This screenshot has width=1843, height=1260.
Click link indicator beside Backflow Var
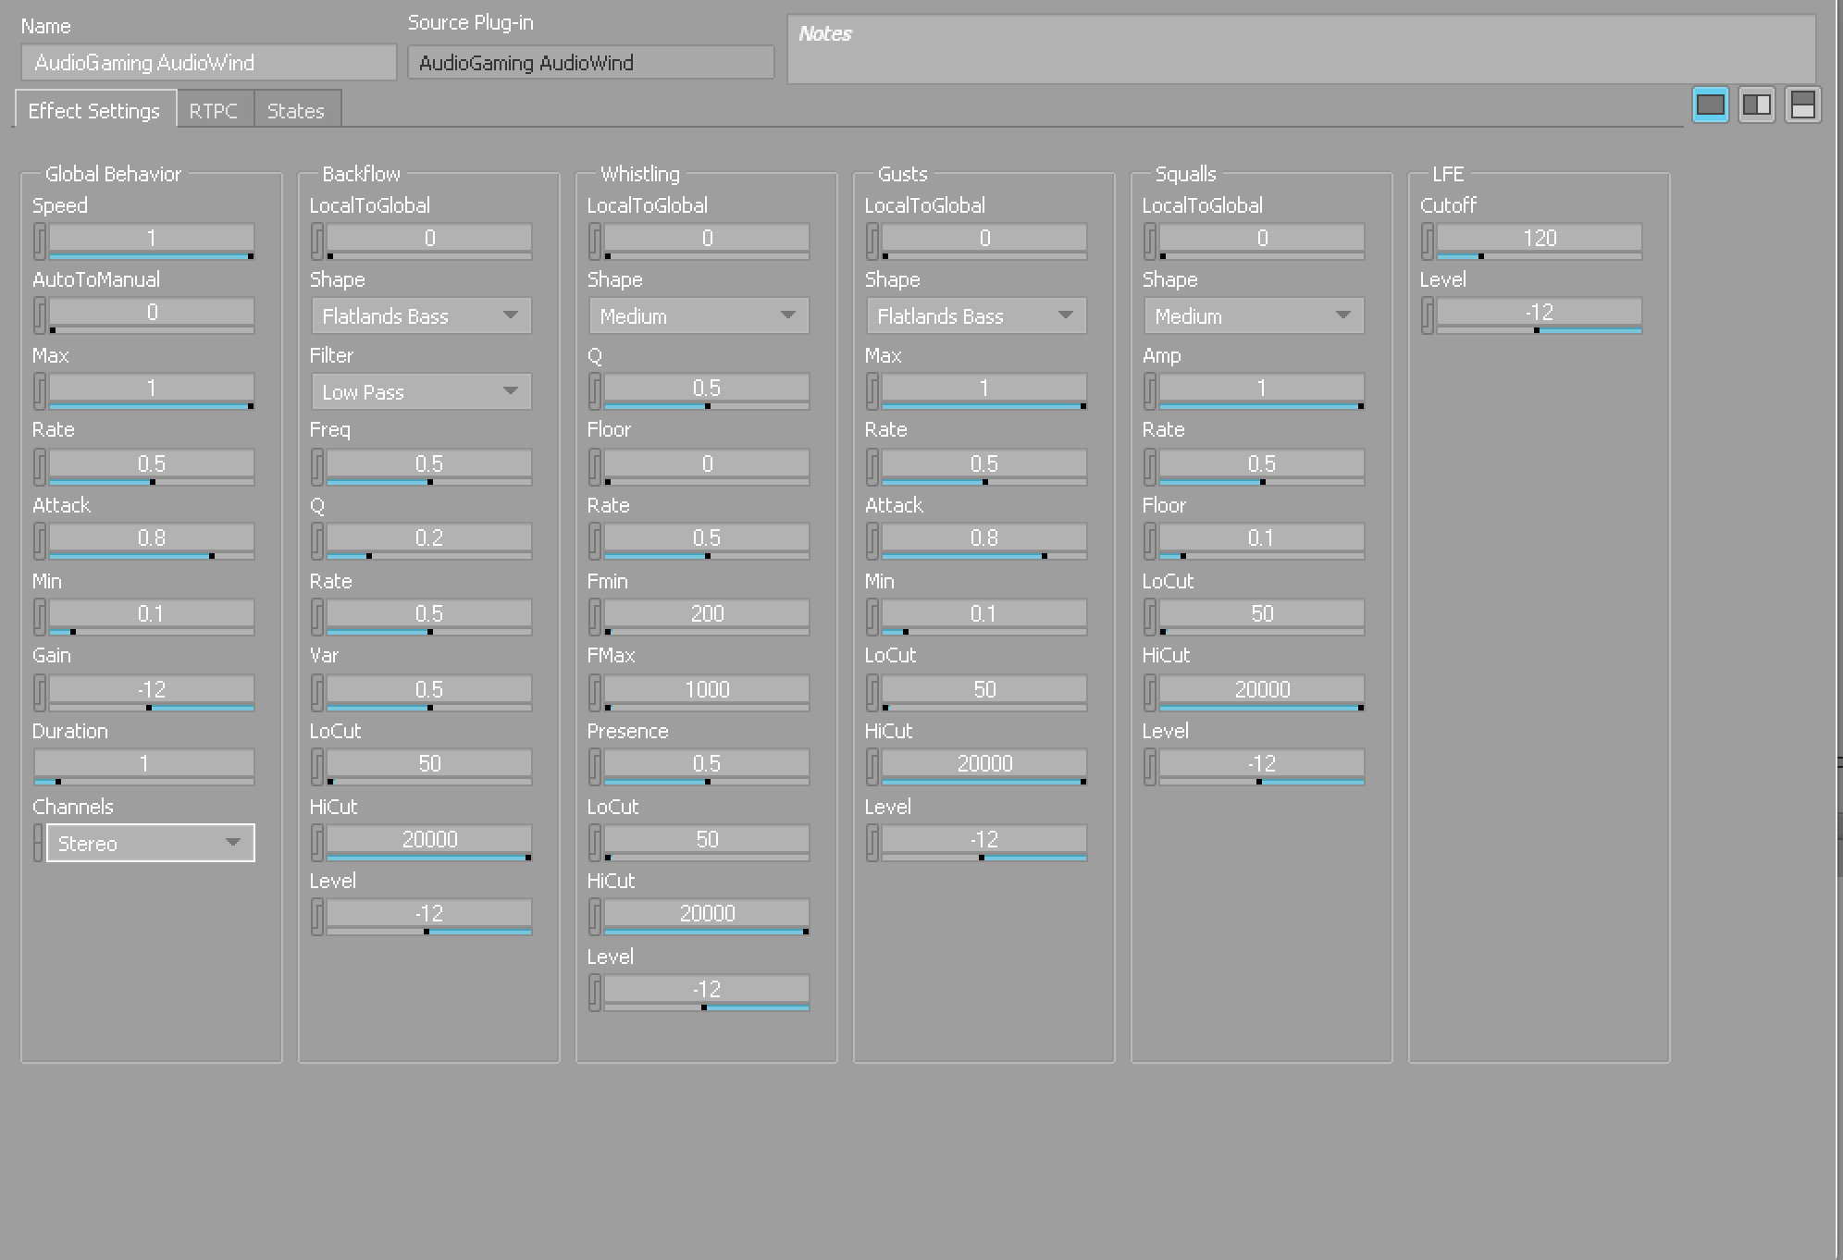(317, 692)
